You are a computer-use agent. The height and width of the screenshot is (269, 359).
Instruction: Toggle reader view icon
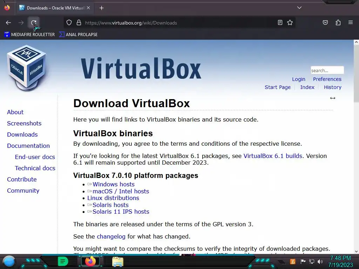(x=280, y=22)
